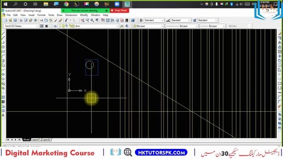This screenshot has width=283, height=159.
Task: Select the Mirror tool
Action: point(280,42)
